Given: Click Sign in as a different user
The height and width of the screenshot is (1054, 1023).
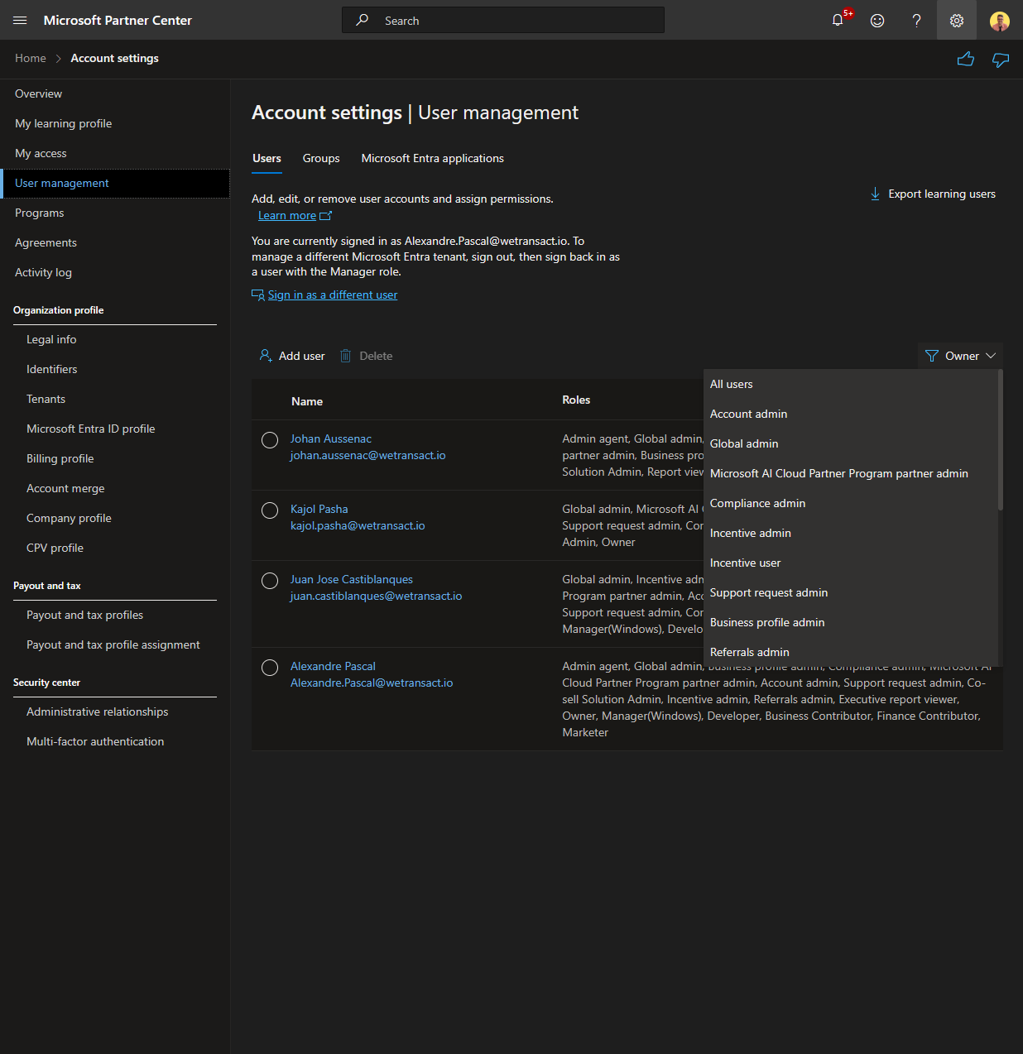Looking at the screenshot, I should [333, 295].
